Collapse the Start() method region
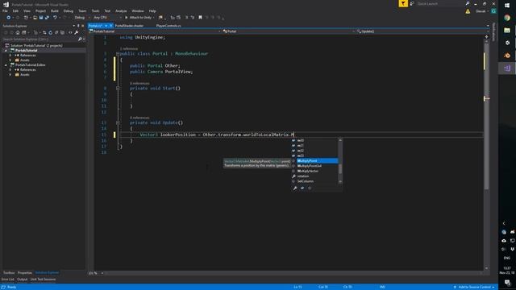Viewport: 516px width, 290px height. pos(118,88)
